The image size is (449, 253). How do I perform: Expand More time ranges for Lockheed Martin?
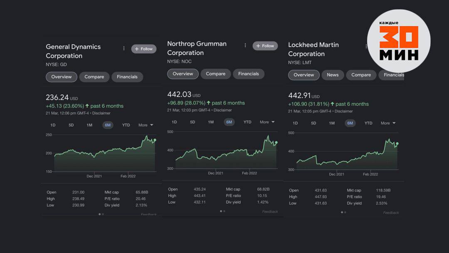click(388, 123)
